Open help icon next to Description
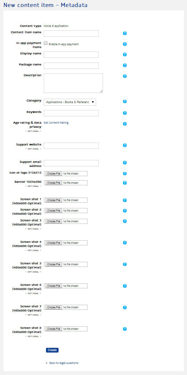This screenshot has height=375, width=187. point(125,76)
